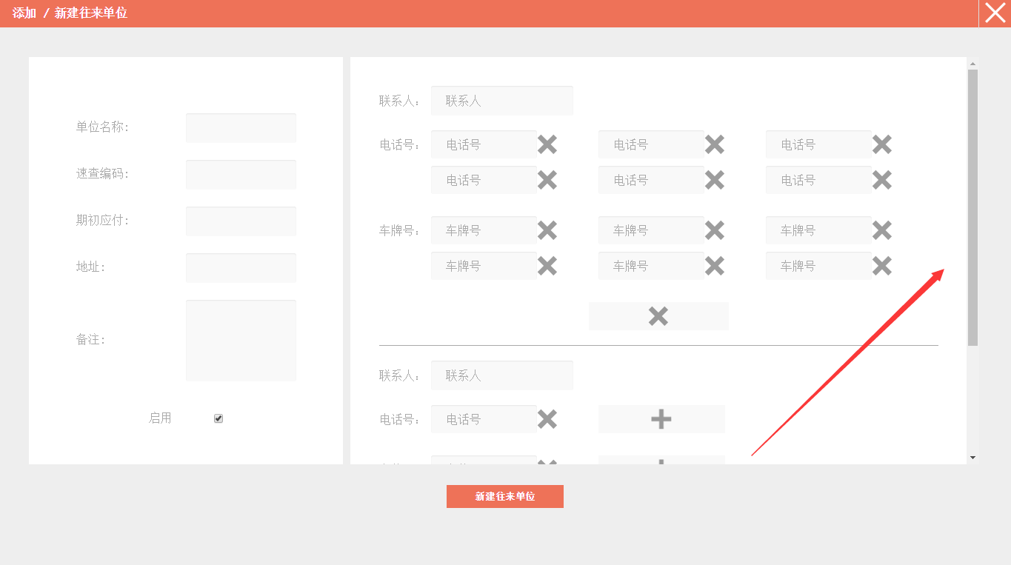Focus the 备注 textarea
Viewport: 1011px width, 565px height.
(241, 341)
